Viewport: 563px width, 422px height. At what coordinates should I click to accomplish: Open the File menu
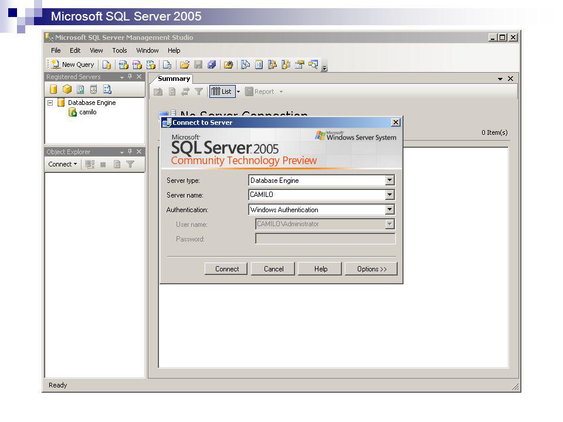[56, 50]
